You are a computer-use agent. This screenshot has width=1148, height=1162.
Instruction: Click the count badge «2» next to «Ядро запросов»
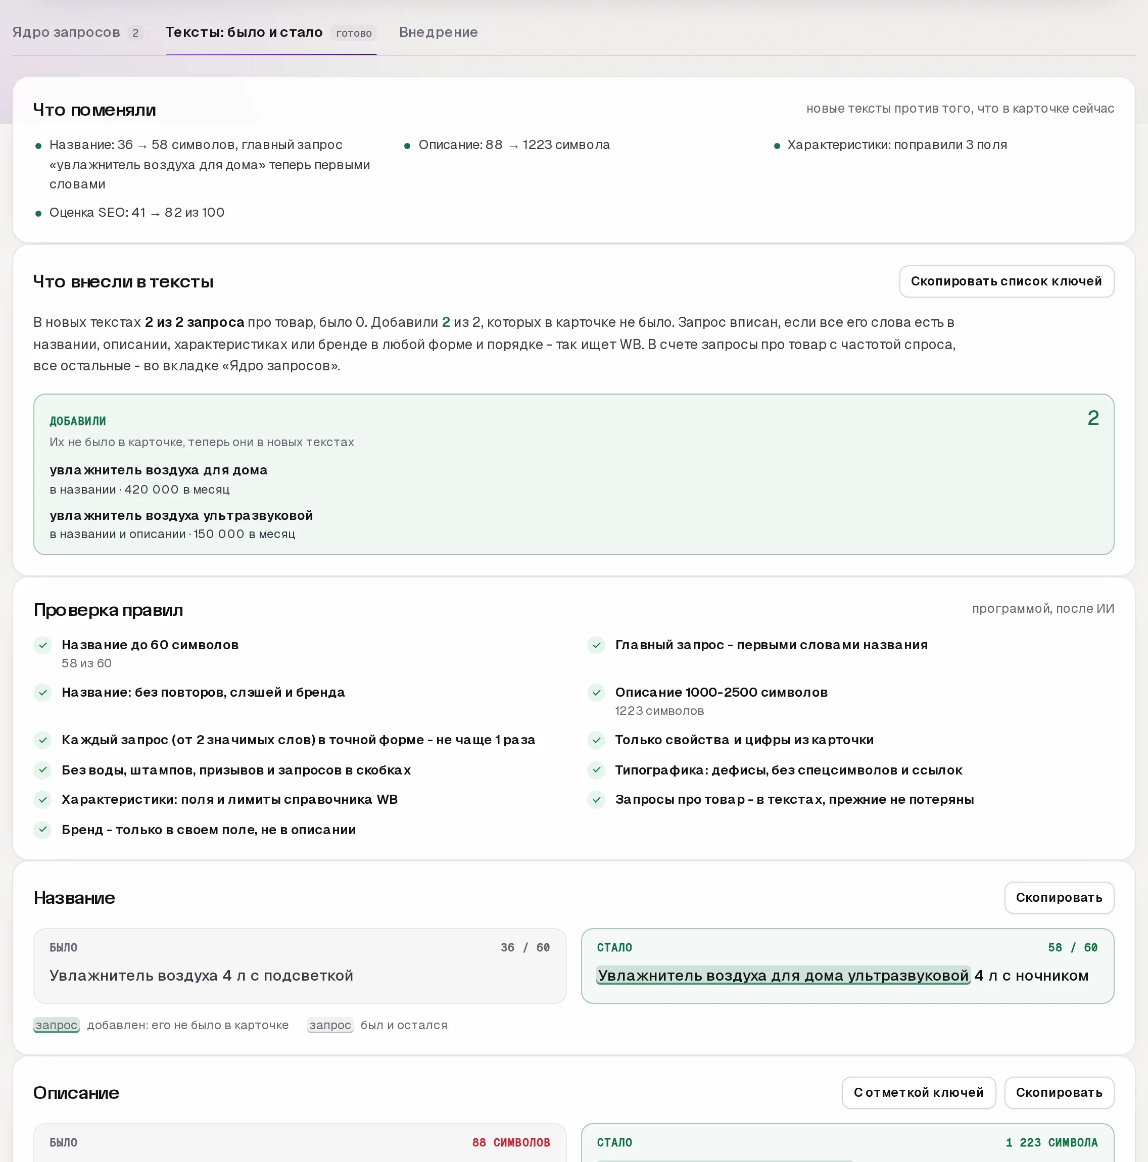135,33
